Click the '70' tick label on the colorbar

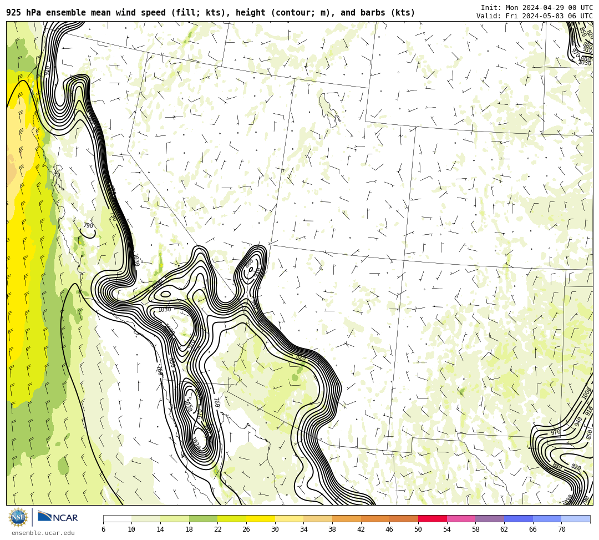[561, 529]
